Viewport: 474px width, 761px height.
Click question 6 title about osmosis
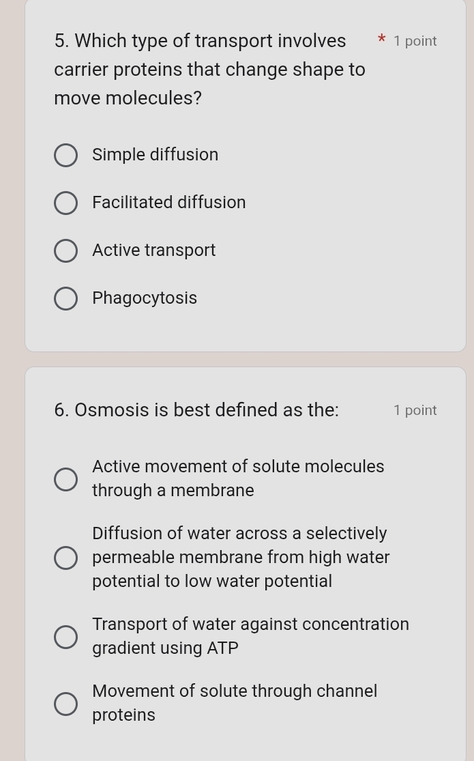(196, 410)
